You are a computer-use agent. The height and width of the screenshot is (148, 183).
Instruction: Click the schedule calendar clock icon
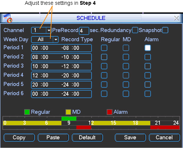tap(8, 18)
